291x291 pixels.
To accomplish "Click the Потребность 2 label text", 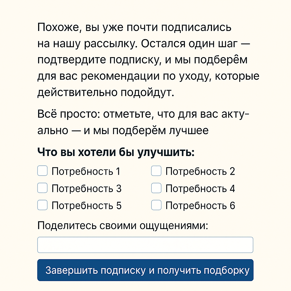I will (200, 171).
